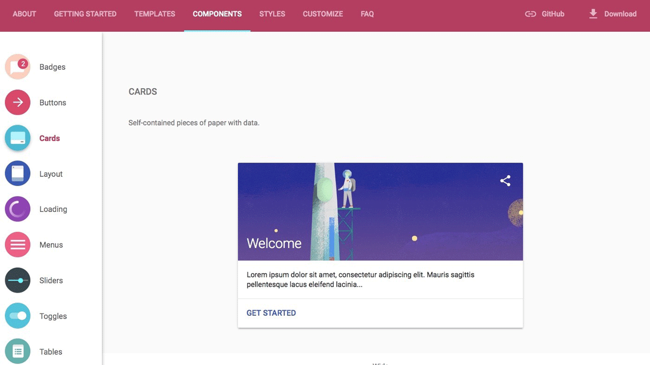Click the Badges chat bubble icon
Image resolution: width=650 pixels, height=365 pixels.
[18, 67]
